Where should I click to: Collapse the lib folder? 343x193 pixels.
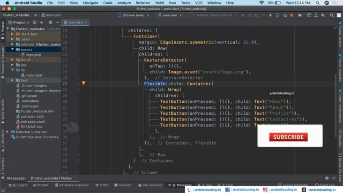12,70
